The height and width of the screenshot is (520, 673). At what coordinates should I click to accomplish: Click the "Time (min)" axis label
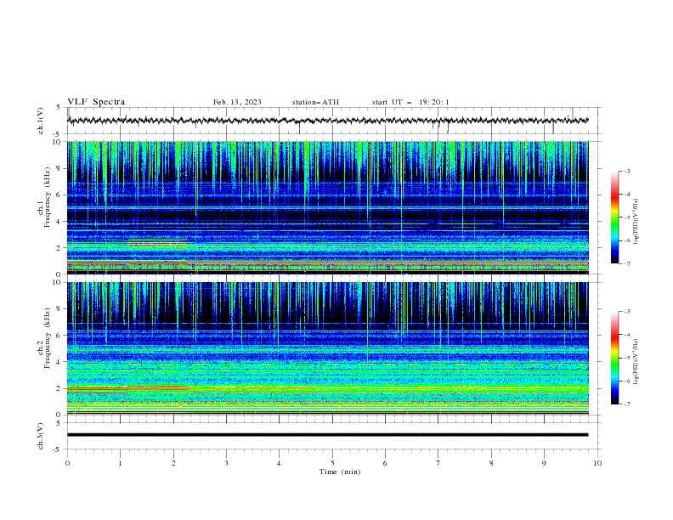pyautogui.click(x=340, y=472)
